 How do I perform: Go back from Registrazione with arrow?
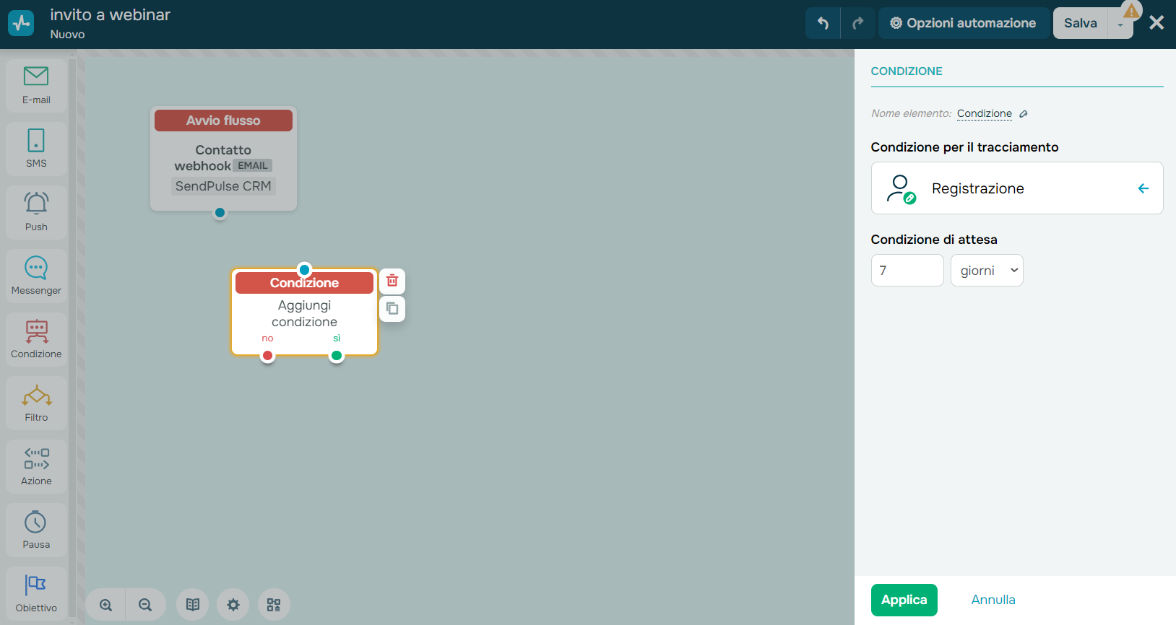click(x=1143, y=188)
